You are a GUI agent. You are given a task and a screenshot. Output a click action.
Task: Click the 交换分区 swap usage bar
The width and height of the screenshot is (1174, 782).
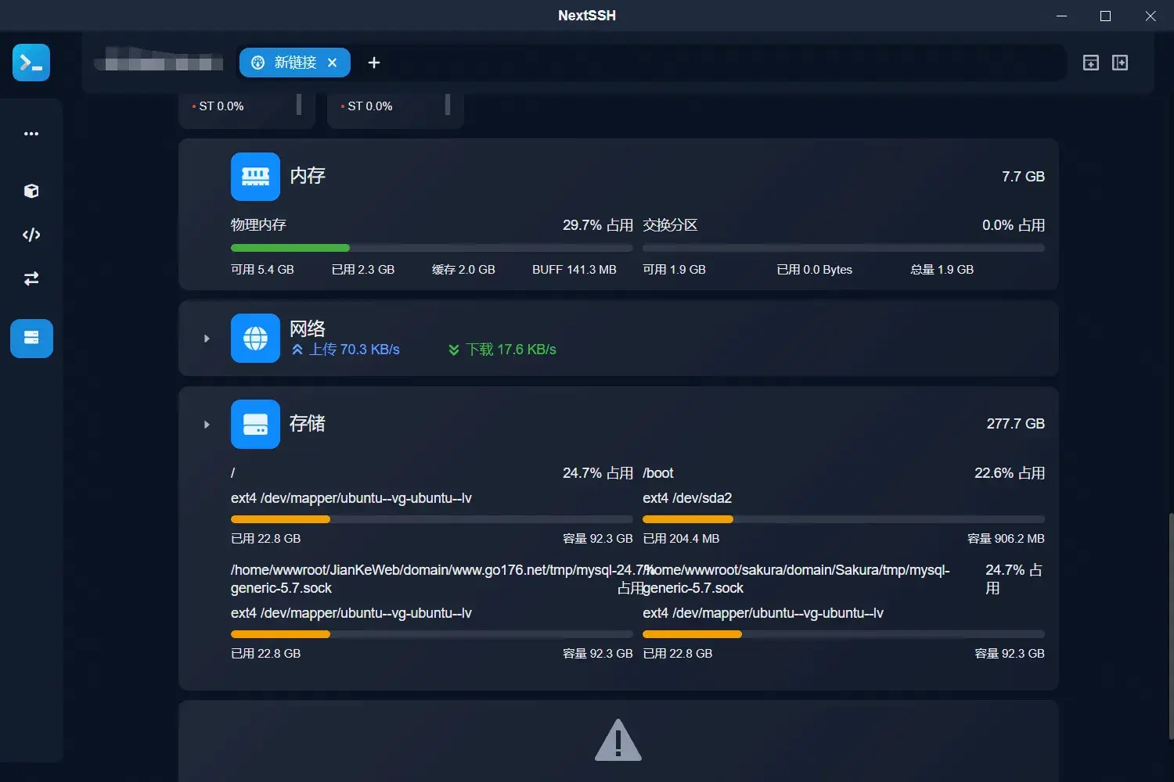844,248
